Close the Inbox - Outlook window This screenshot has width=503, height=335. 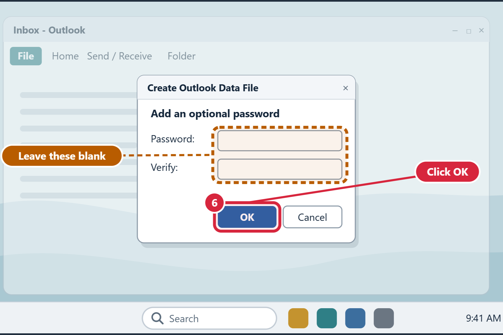pos(481,30)
